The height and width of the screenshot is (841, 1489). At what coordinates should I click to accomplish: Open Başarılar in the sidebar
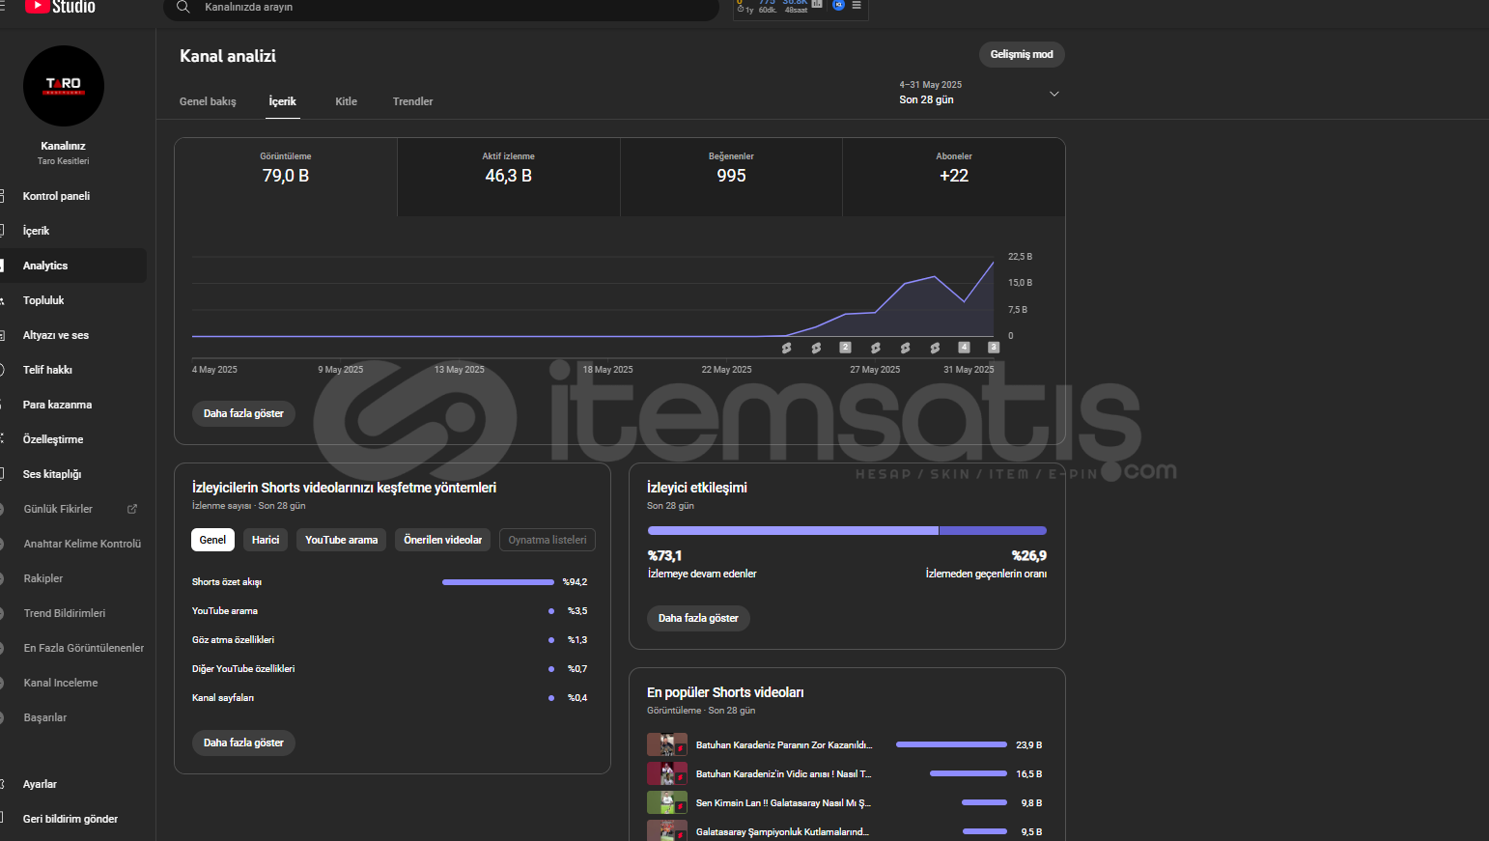coord(73,717)
